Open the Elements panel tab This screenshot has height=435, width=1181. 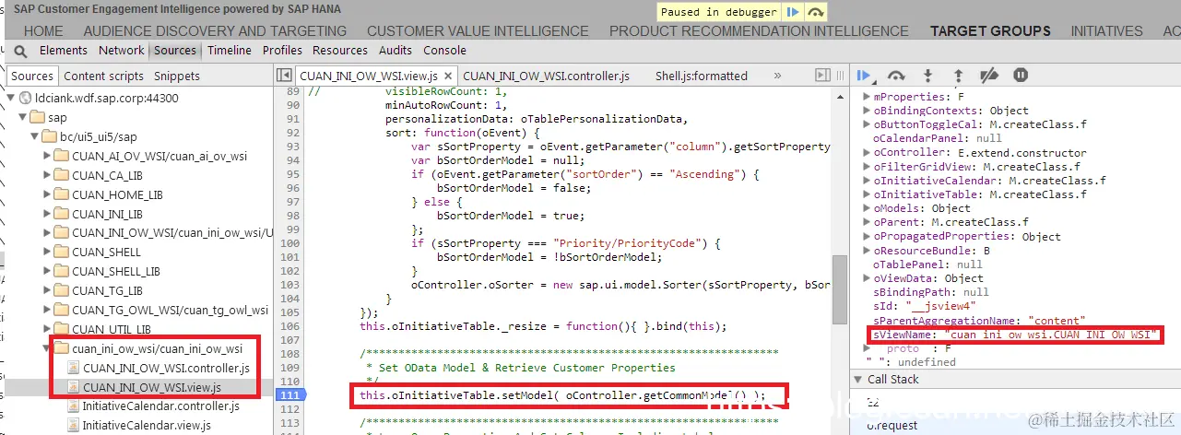coord(64,51)
